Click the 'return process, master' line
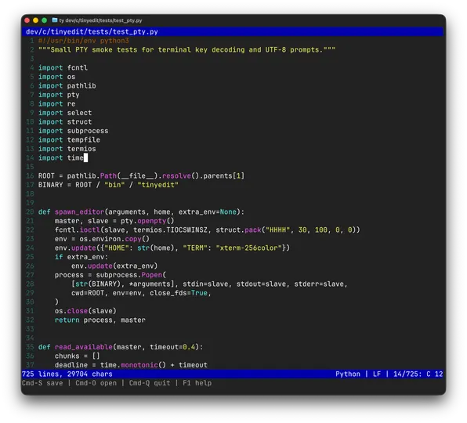The width and height of the screenshot is (467, 423). pyautogui.click(x=100, y=320)
